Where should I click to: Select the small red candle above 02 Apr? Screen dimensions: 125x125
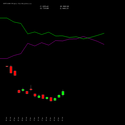pos(7,66)
